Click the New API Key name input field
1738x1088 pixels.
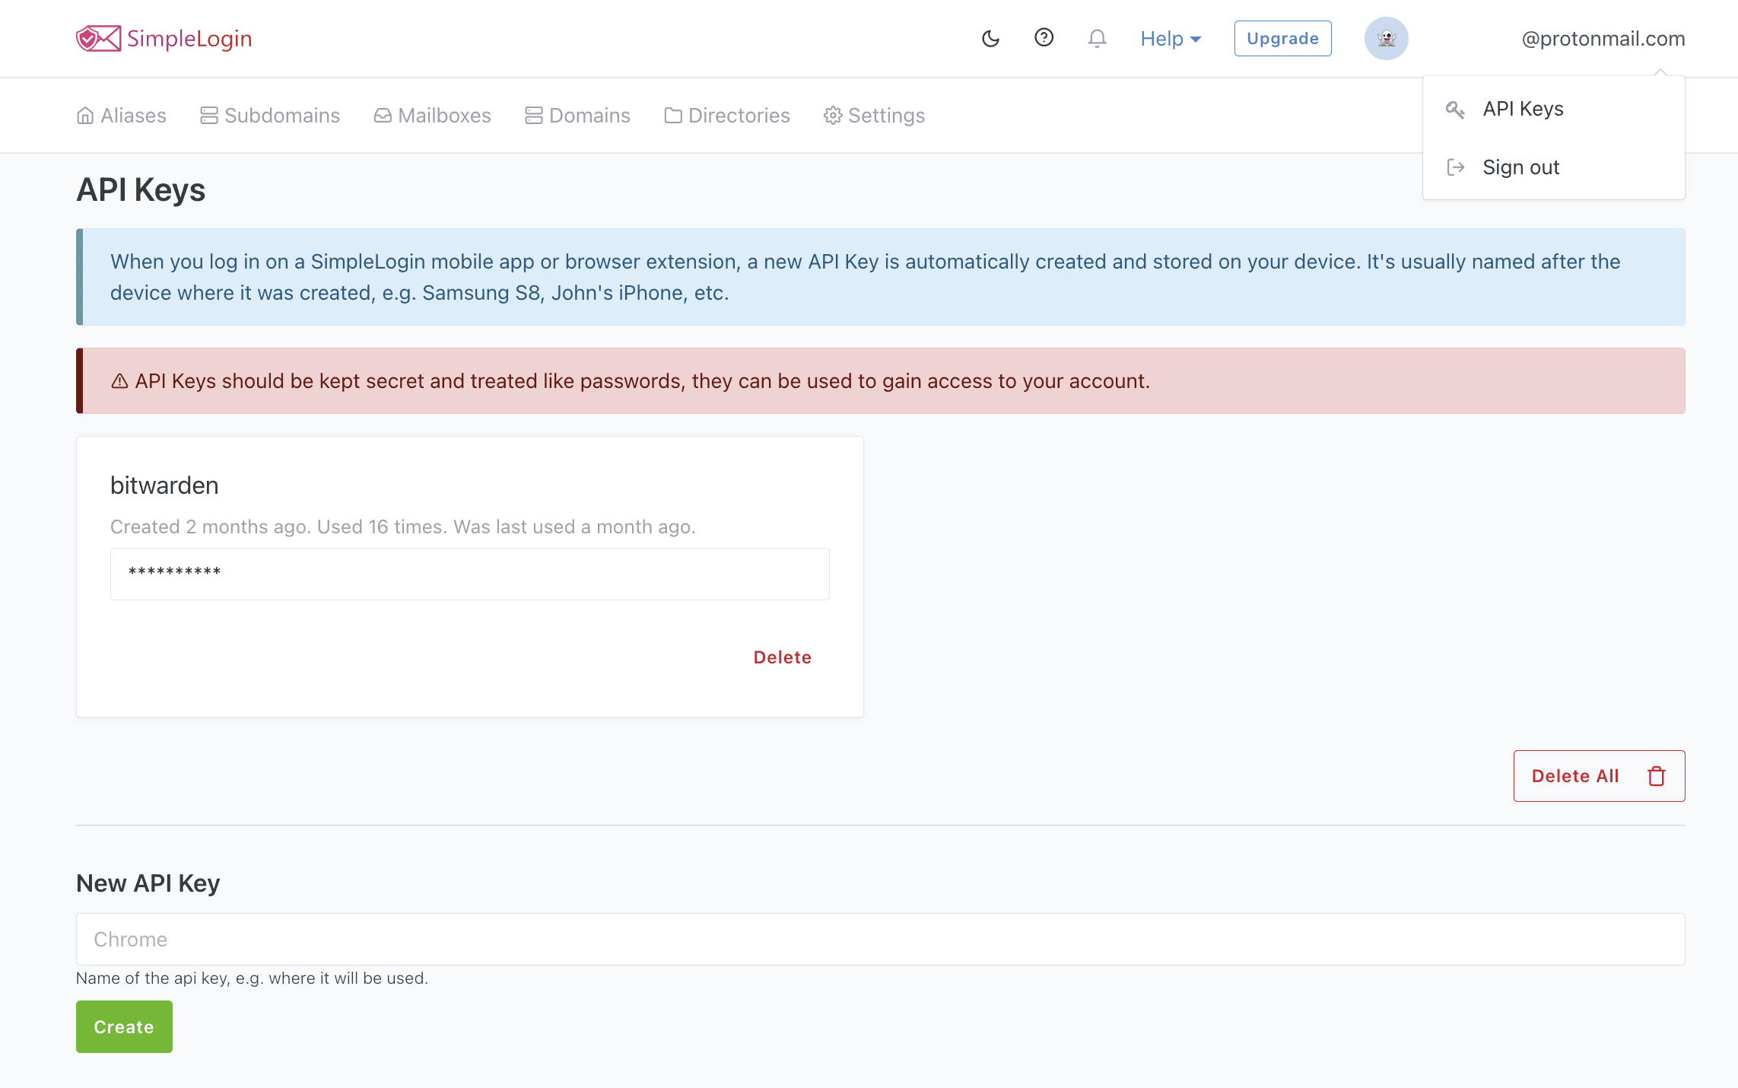(881, 937)
